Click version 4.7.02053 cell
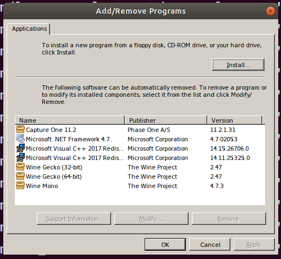The height and width of the screenshot is (259, 281). [x=224, y=139]
